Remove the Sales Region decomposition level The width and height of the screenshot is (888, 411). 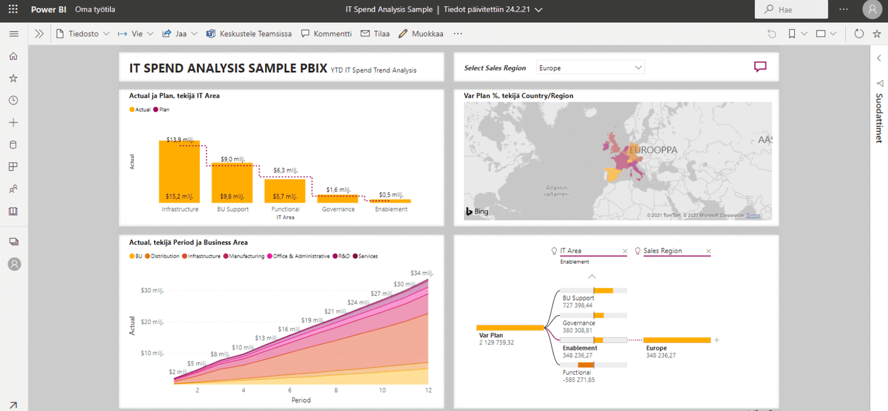[708, 251]
